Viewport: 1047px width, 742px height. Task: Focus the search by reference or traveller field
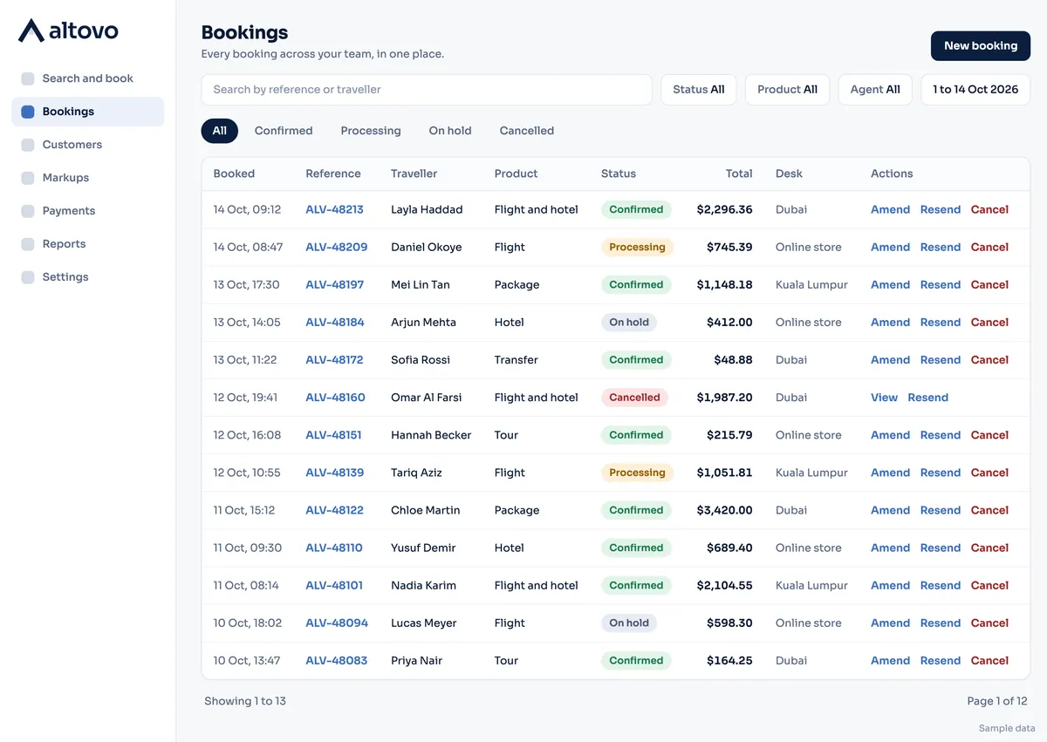pyautogui.click(x=427, y=90)
